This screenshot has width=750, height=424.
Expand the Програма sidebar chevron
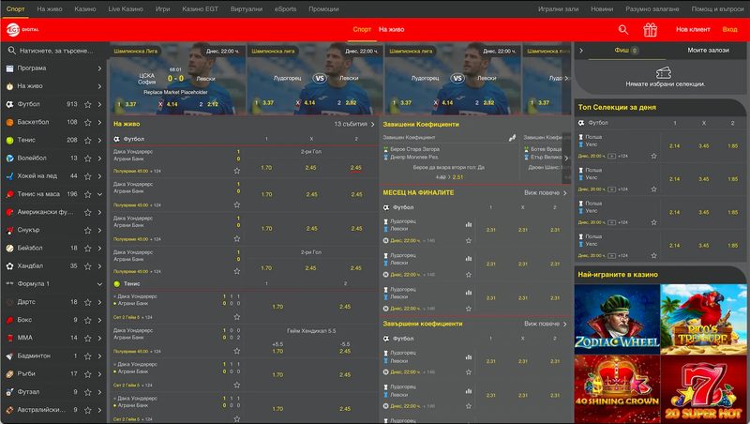click(x=99, y=68)
